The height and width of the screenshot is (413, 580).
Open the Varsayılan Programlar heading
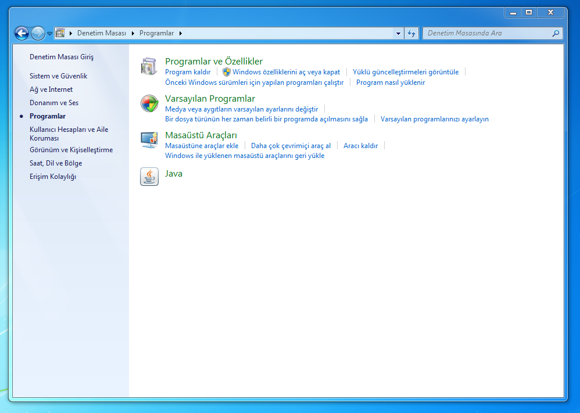[x=210, y=99]
